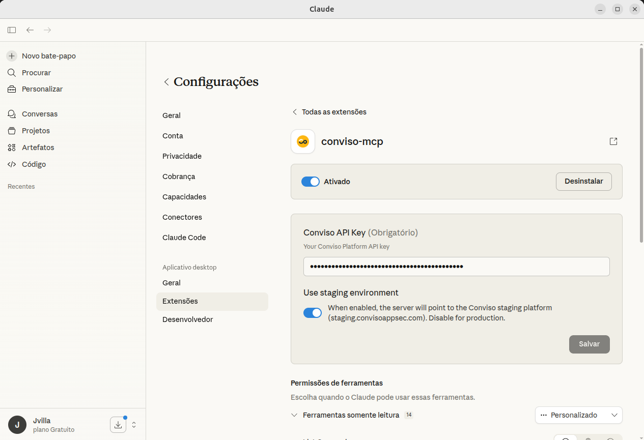Collapse Ferramentas somente leitura section
The image size is (644, 440).
click(294, 415)
